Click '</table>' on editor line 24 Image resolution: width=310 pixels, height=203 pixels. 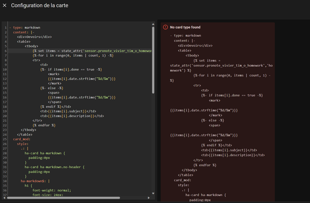point(25,134)
